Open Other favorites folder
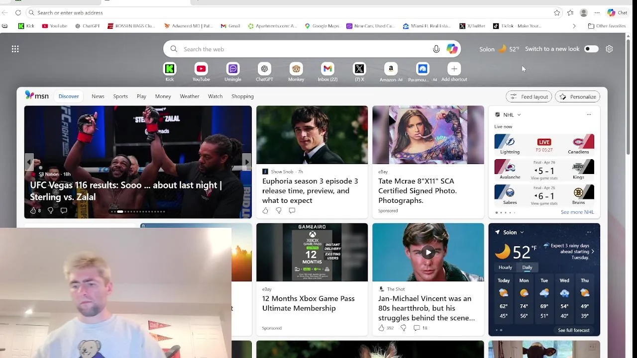The image size is (637, 358). point(607,26)
